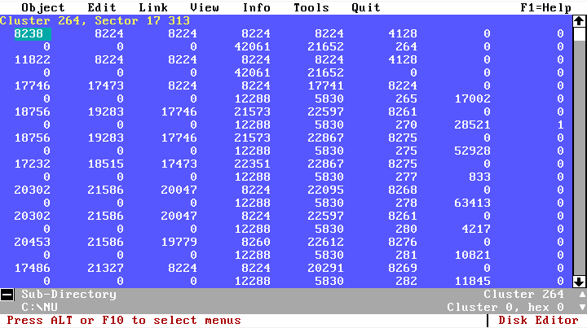The width and height of the screenshot is (587, 328).
Task: Select value 18515
Action: 105,164
